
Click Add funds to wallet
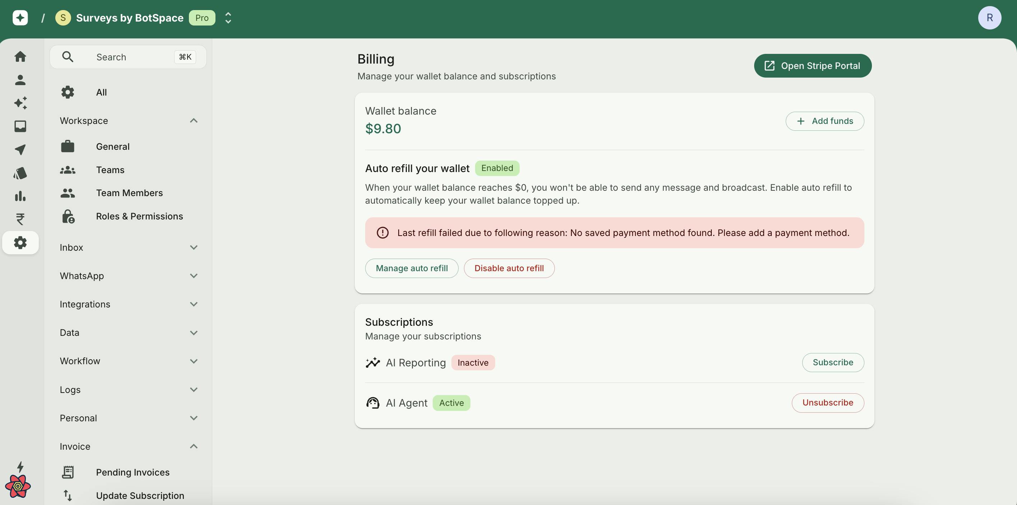pos(825,121)
